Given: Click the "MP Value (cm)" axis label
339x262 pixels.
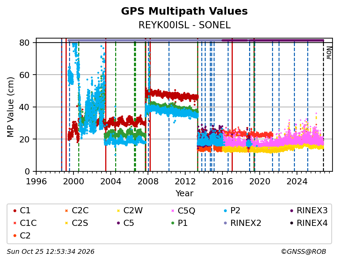Looking at the screenshot, I should click(x=10, y=107).
